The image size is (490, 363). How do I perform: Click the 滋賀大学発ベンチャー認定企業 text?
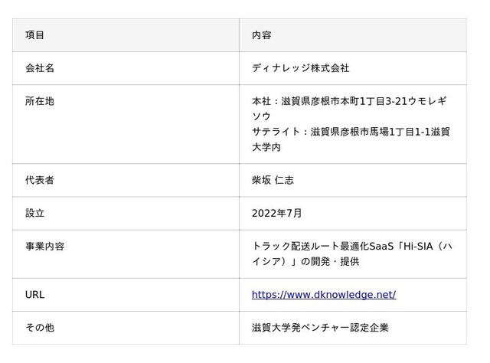320,328
